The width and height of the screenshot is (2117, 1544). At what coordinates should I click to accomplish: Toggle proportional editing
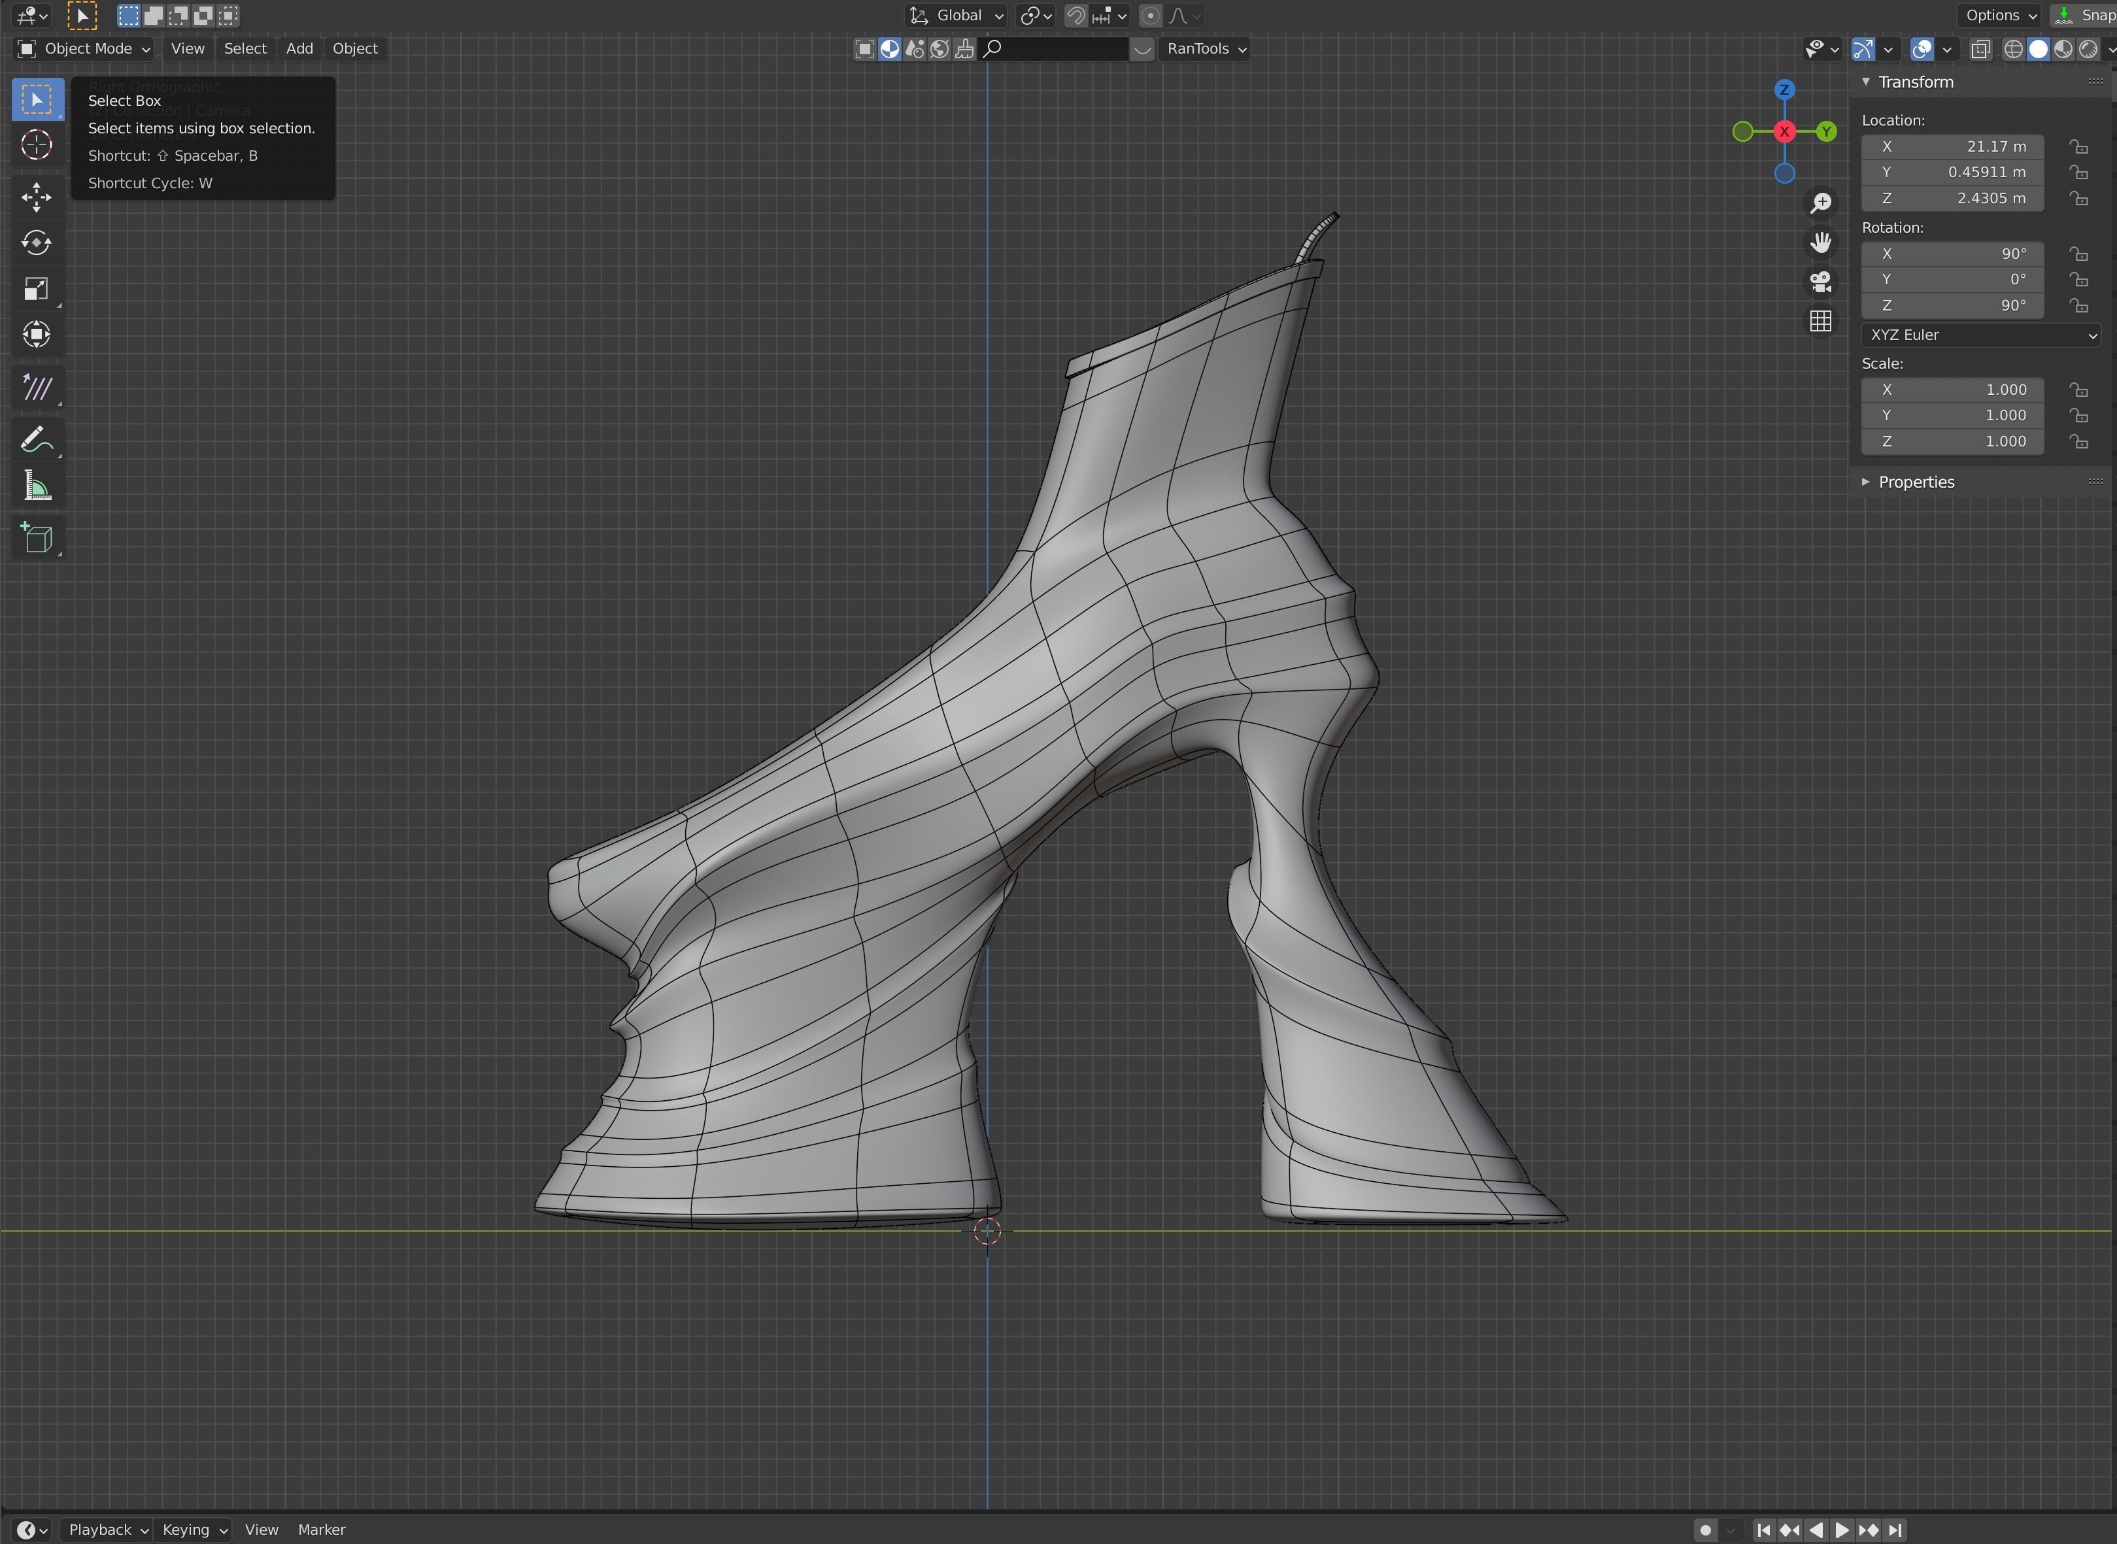(1151, 15)
